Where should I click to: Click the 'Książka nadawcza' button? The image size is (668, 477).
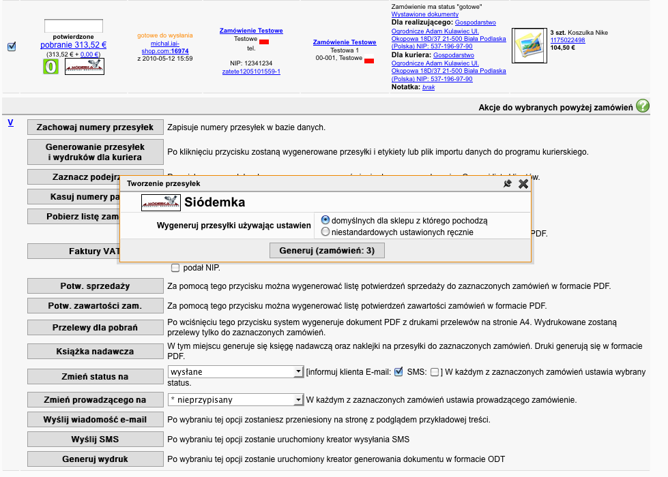coord(96,352)
